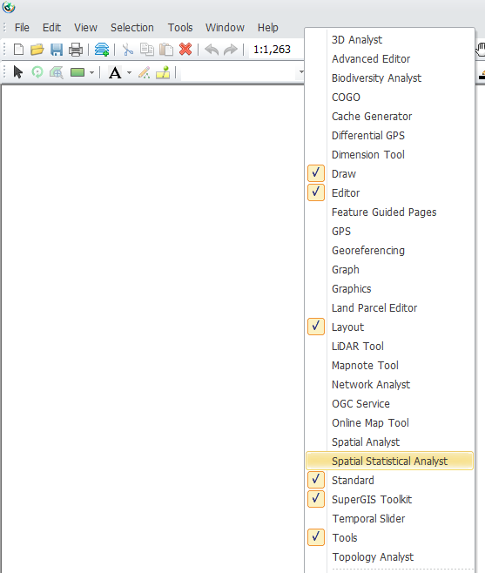Click the Add Layer icon

(x=102, y=50)
